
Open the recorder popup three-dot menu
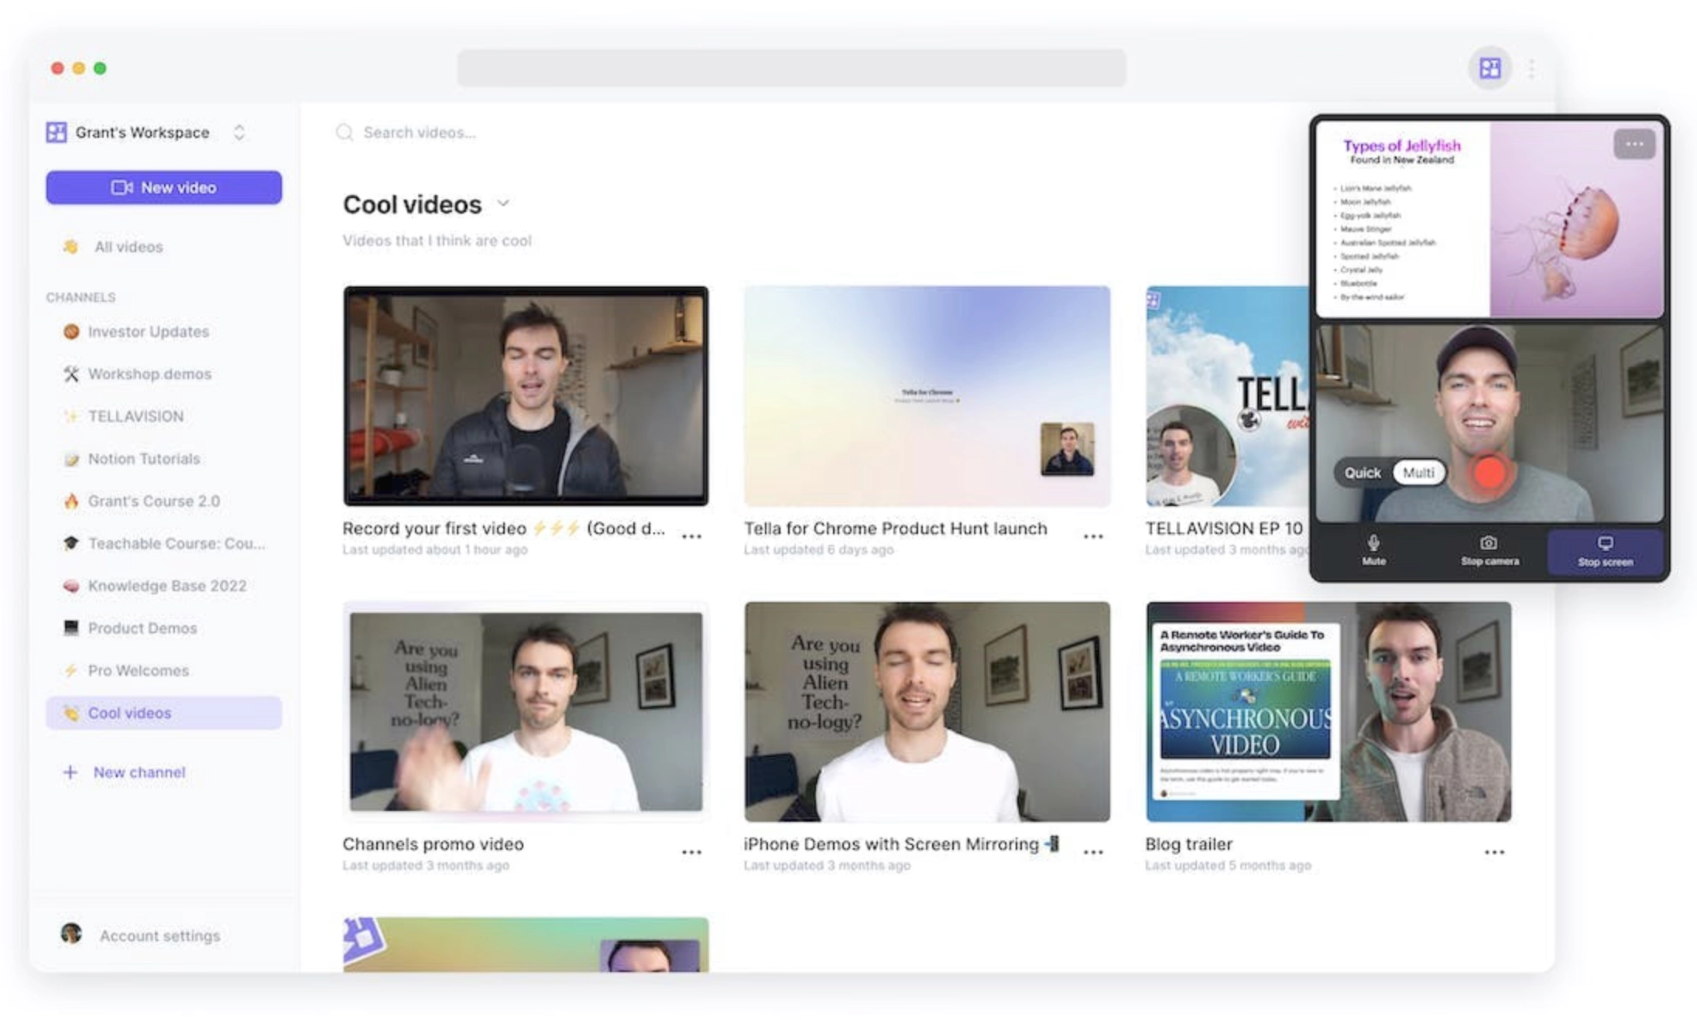tap(1634, 144)
